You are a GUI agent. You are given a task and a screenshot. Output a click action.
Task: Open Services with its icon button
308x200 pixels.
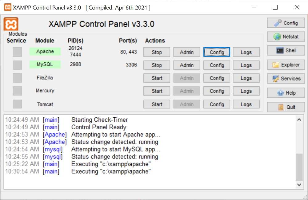[286, 79]
